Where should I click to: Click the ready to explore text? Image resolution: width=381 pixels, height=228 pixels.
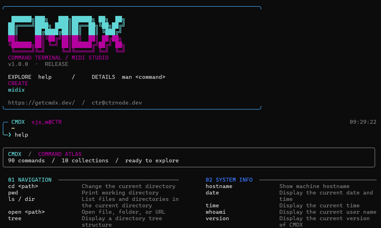tap(152, 160)
